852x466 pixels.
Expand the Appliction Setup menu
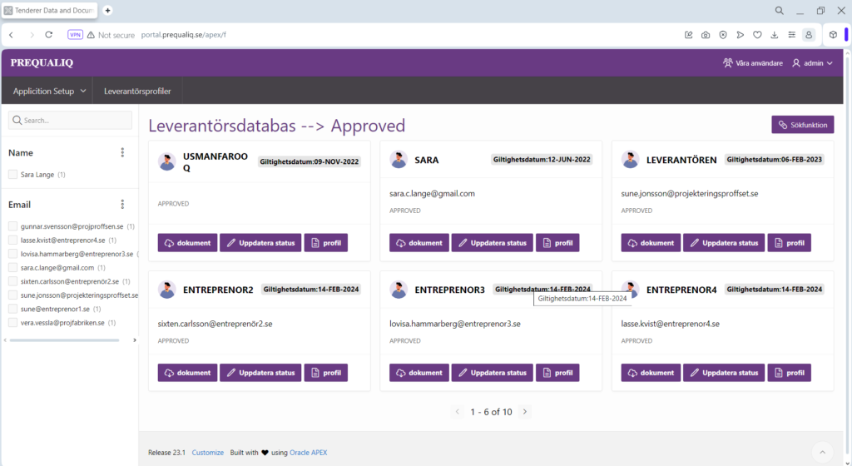pyautogui.click(x=50, y=91)
